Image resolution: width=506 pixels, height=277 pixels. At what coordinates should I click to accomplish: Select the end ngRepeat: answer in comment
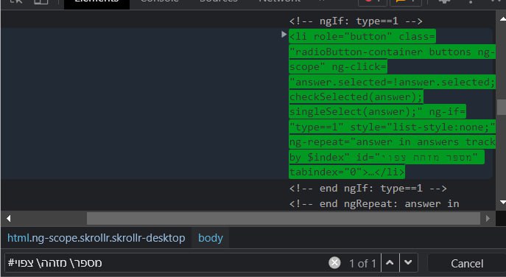coord(374,204)
